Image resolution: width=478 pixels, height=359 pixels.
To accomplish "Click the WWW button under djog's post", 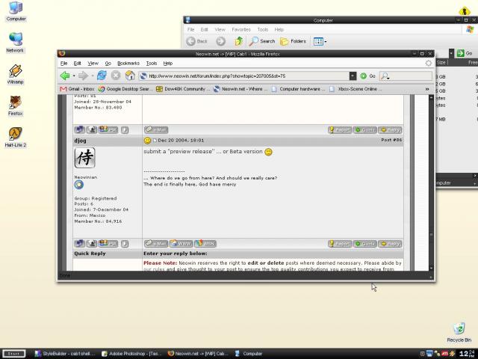I will tap(181, 244).
